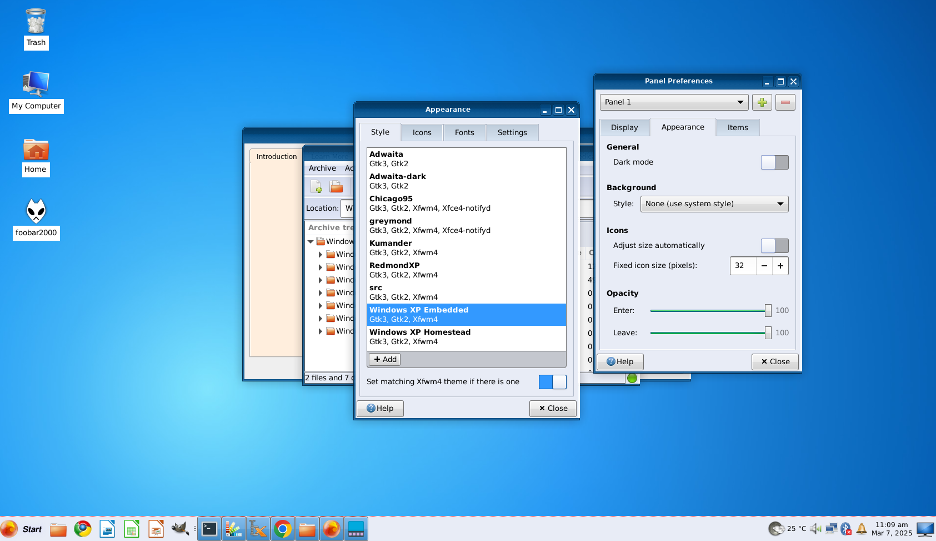Switch to archive manager taskbar button
Viewport: 936px width, 541px height.
(x=258, y=529)
